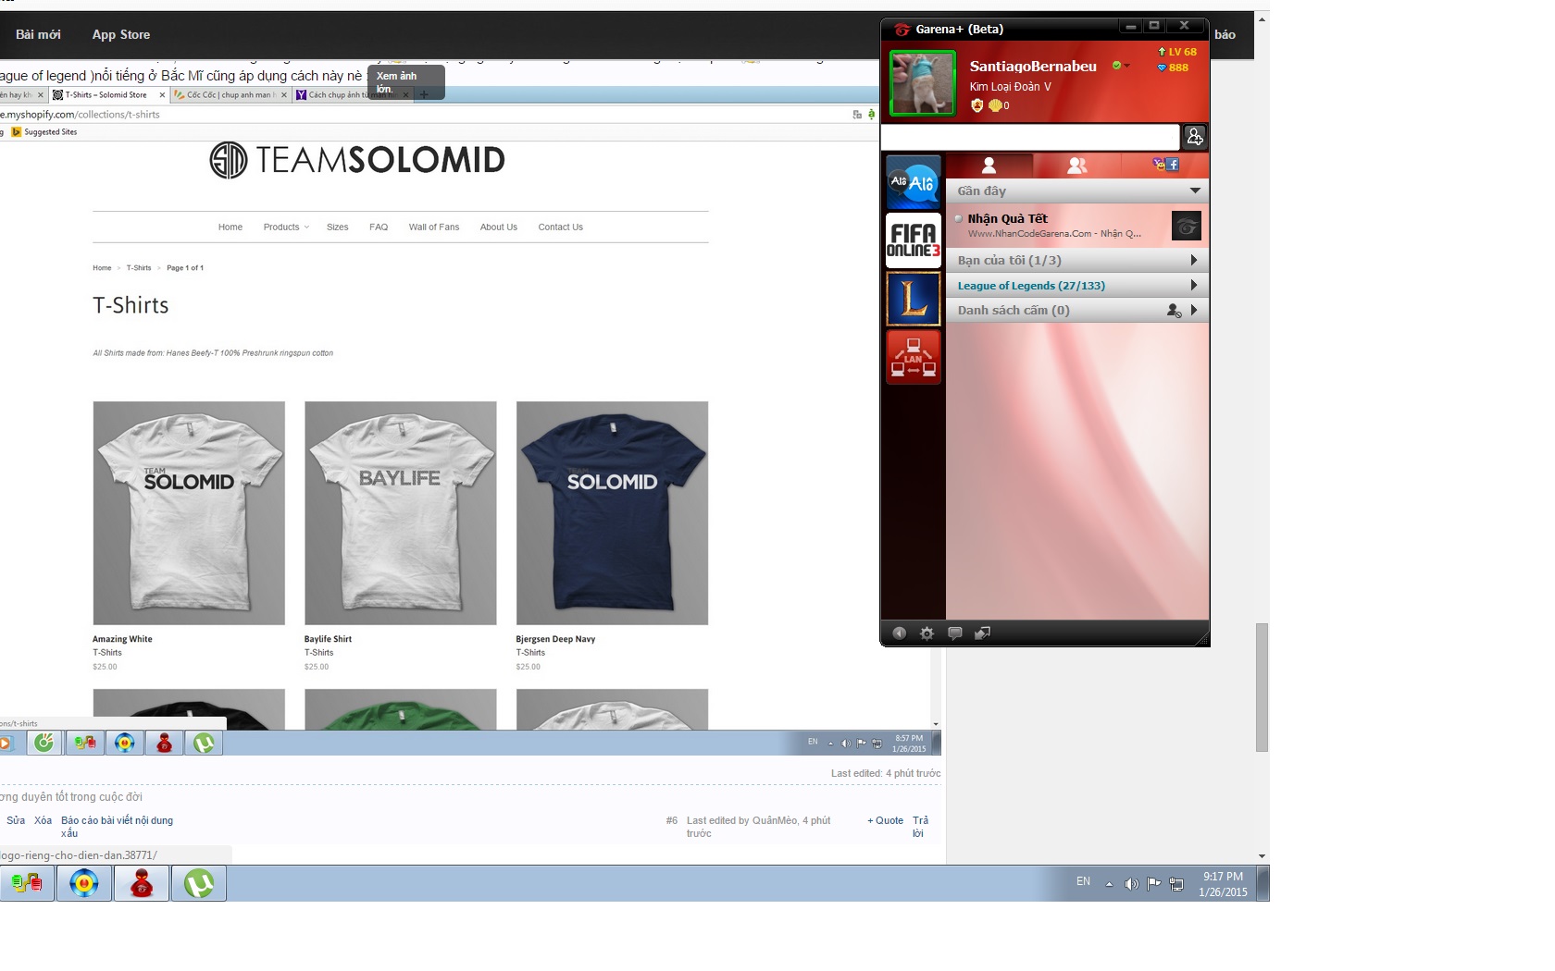
Task: Open the blue circular app beside the 9:17 PM taskbar clock
Action: [84, 884]
